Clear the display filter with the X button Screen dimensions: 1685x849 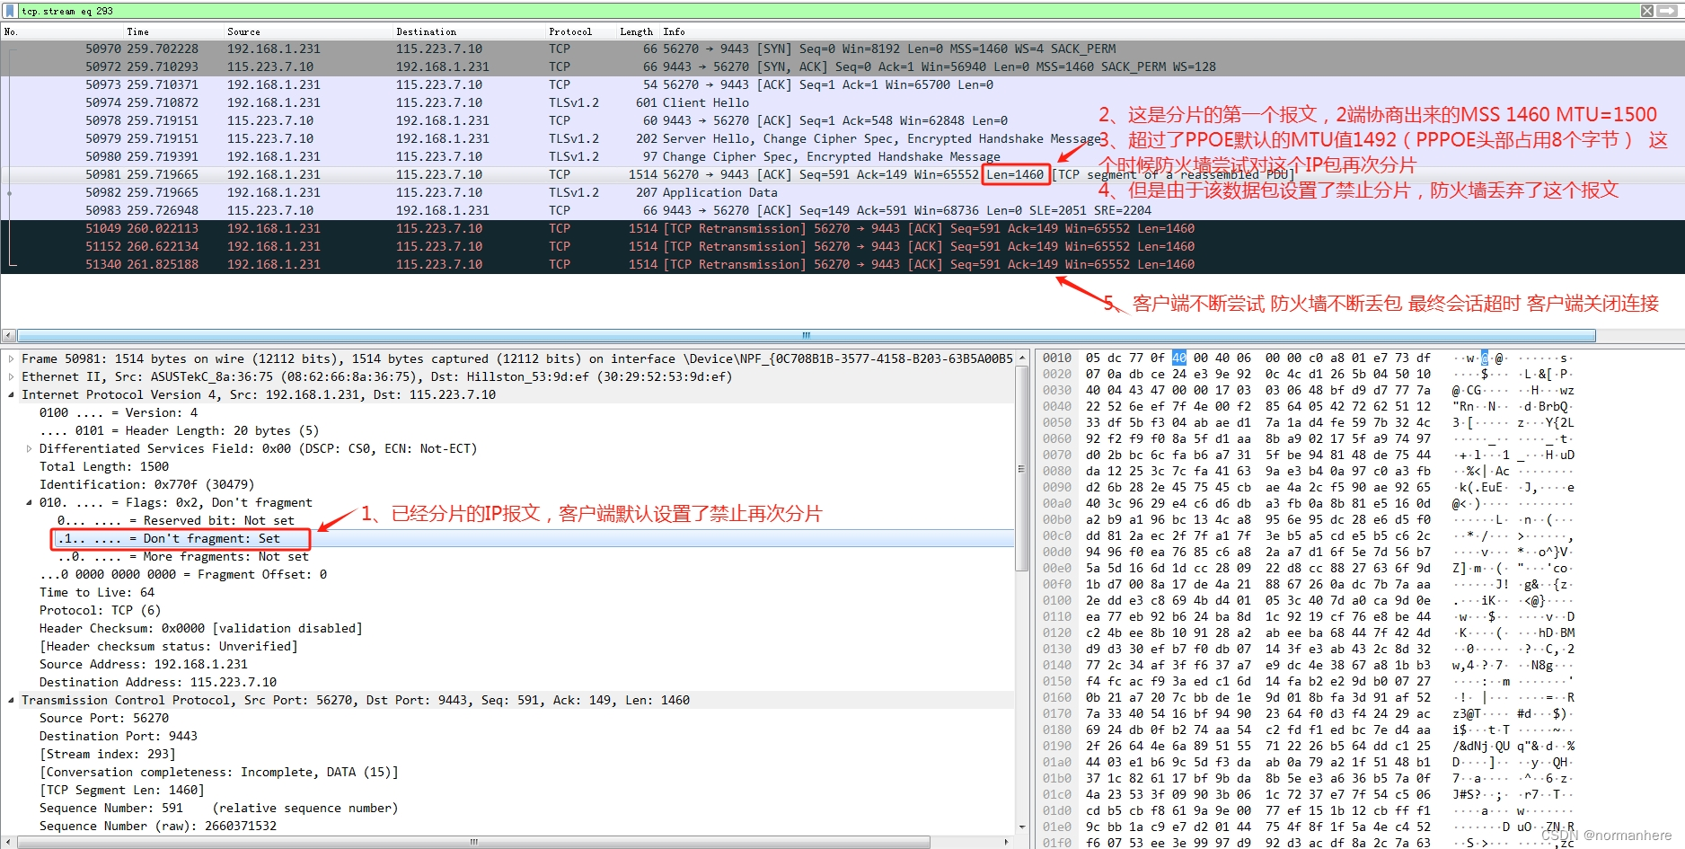pos(1647,11)
